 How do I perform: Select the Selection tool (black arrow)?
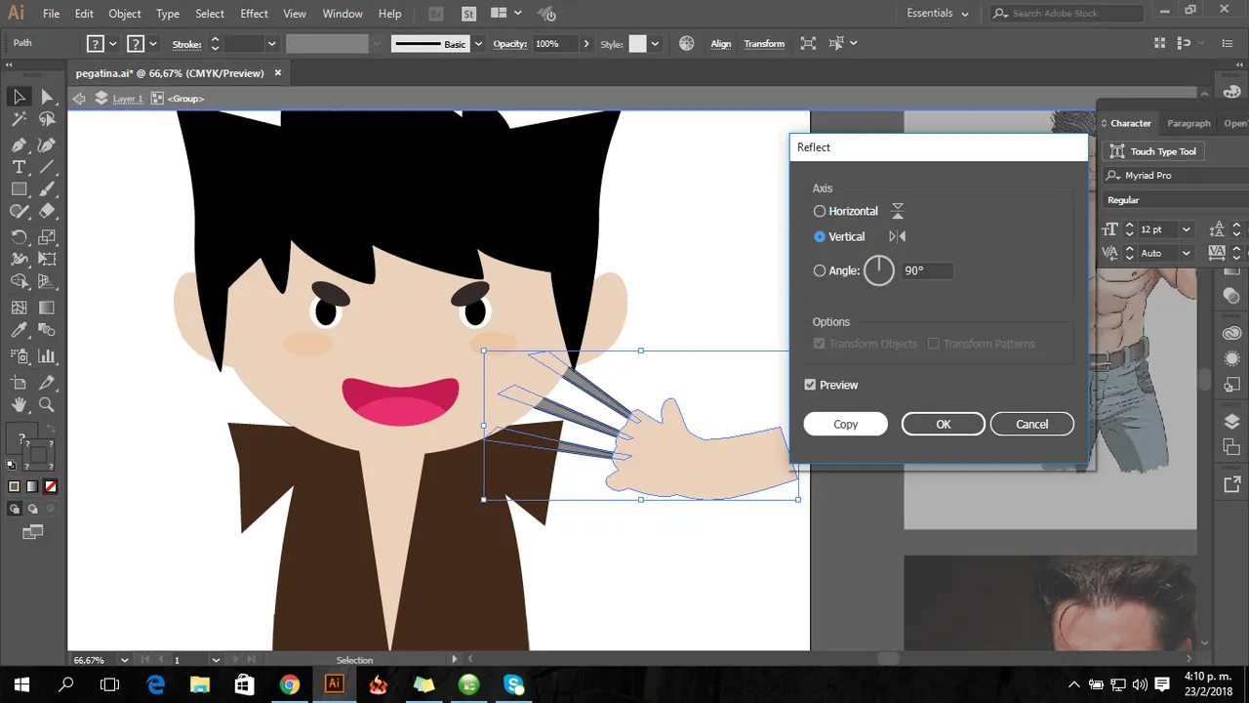[19, 96]
